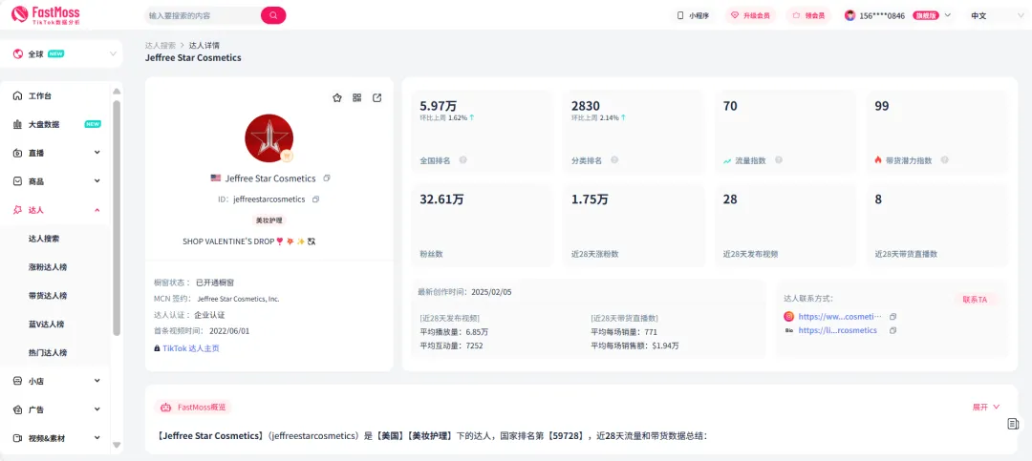Open the user account dropdown 156****0846
Image resolution: width=1032 pixels, height=461 pixels.
897,15
